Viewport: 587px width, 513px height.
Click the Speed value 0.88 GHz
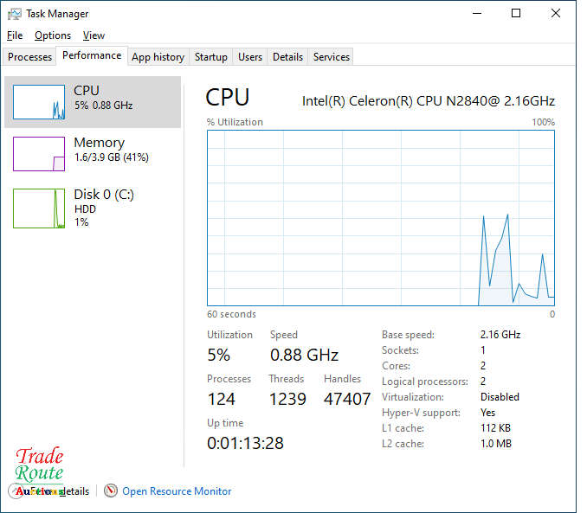(304, 355)
